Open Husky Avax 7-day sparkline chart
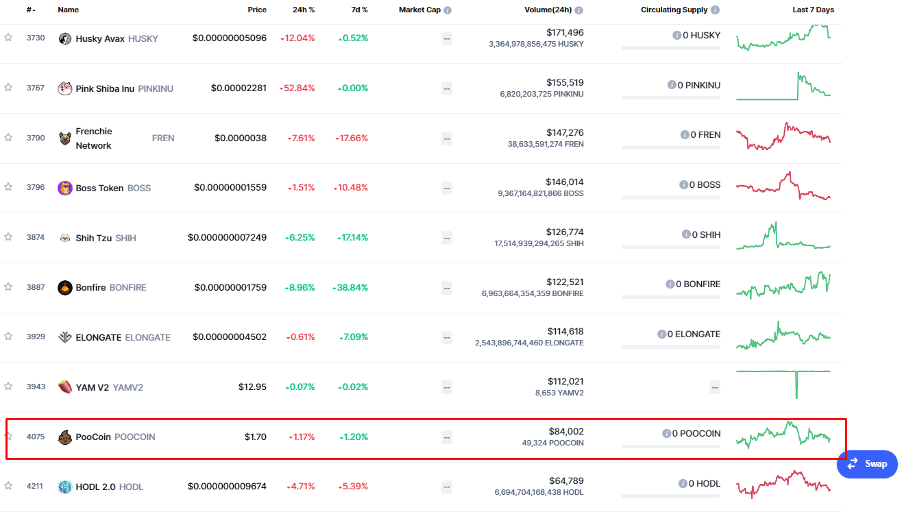 click(783, 38)
